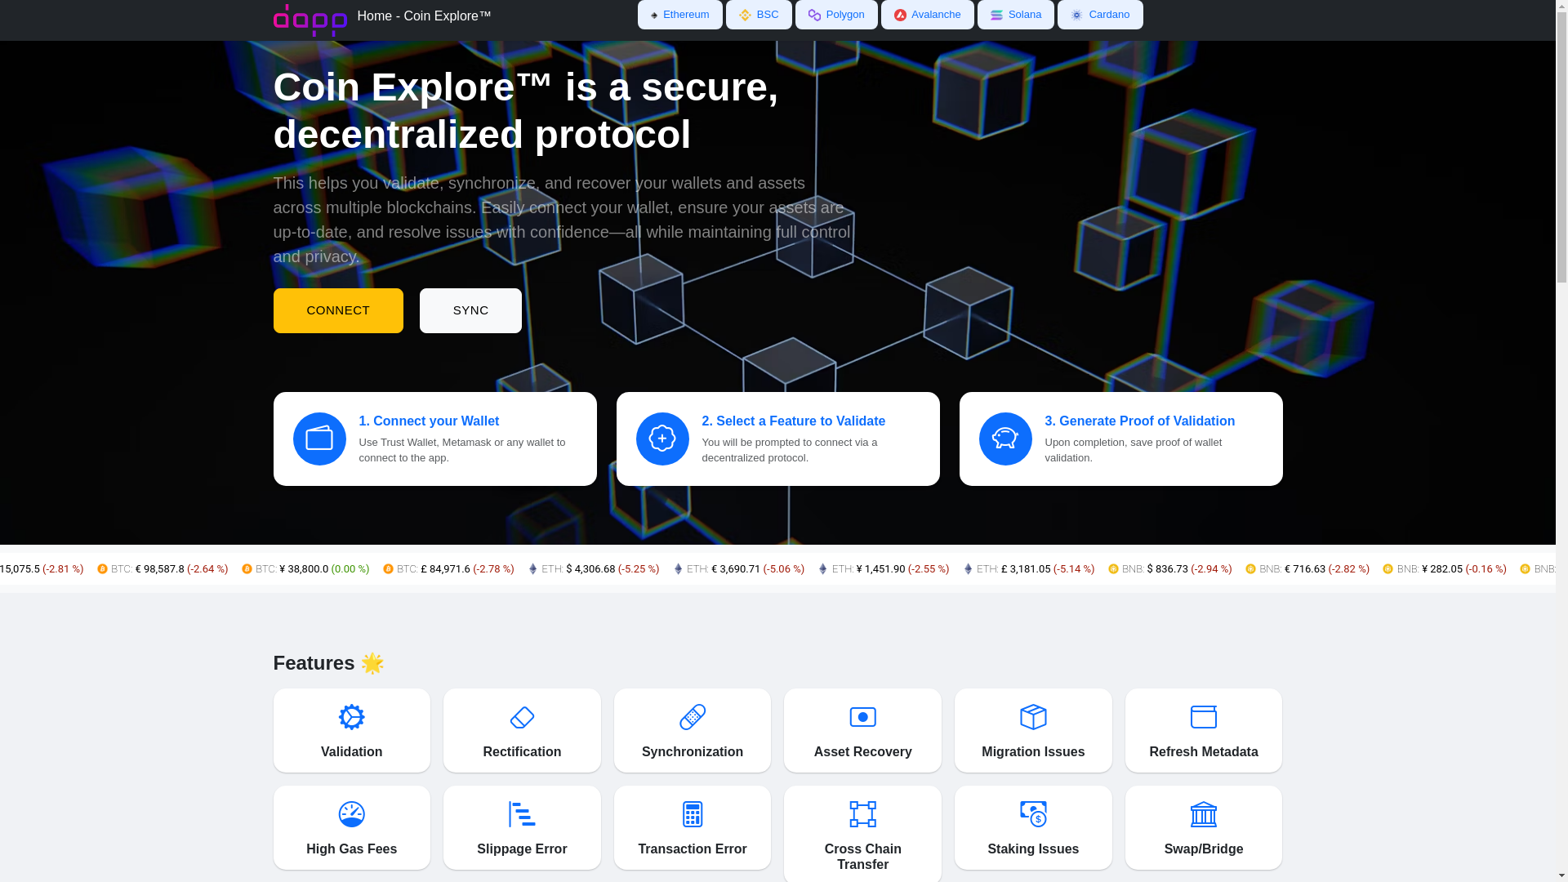Viewport: 1568px width, 882px height.
Task: Click the dapp logo in the header
Action: (310, 20)
